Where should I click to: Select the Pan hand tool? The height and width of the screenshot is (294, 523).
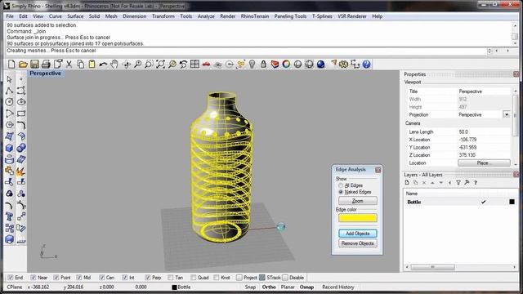[114, 64]
